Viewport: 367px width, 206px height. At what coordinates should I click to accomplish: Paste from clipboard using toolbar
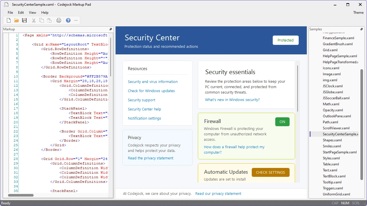pos(49,20)
